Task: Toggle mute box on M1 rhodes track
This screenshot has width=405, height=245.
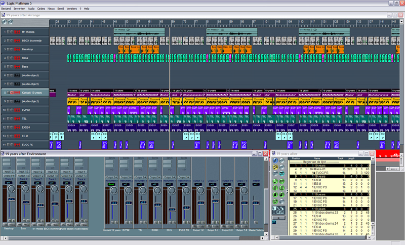Action: pyautogui.click(x=8, y=32)
